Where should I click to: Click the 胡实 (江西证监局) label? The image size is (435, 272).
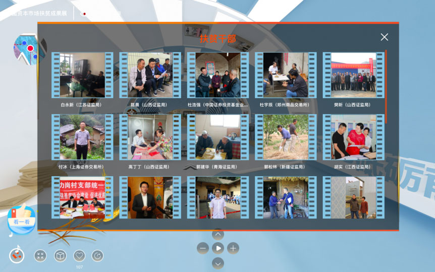click(353, 167)
